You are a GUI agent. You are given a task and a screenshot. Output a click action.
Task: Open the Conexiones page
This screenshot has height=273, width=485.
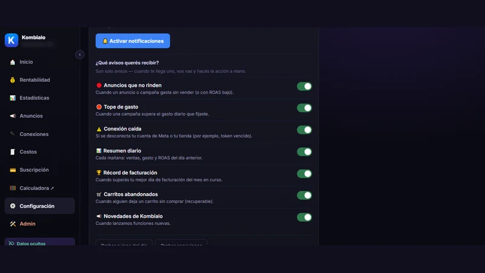pyautogui.click(x=39, y=134)
